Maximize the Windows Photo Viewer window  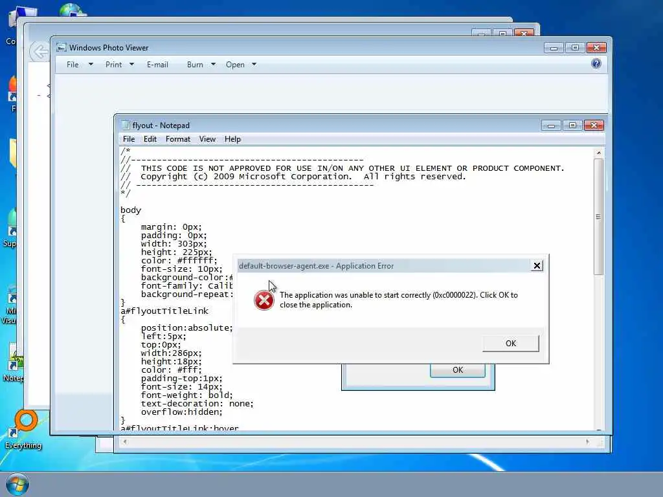click(575, 48)
